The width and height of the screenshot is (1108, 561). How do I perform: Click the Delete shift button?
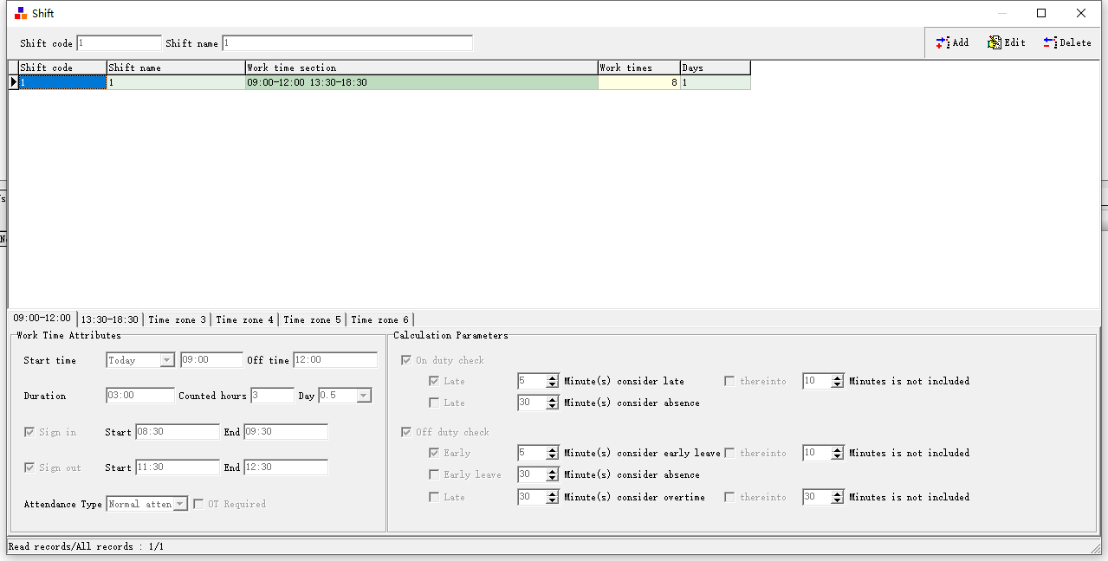(1067, 42)
